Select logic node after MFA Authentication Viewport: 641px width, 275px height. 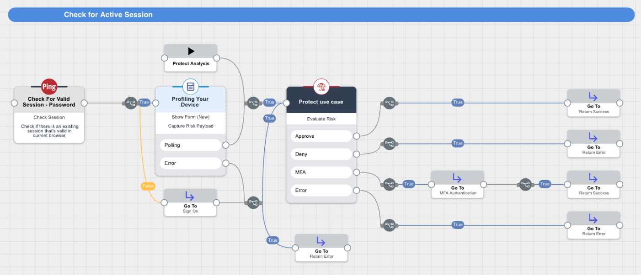click(x=525, y=184)
